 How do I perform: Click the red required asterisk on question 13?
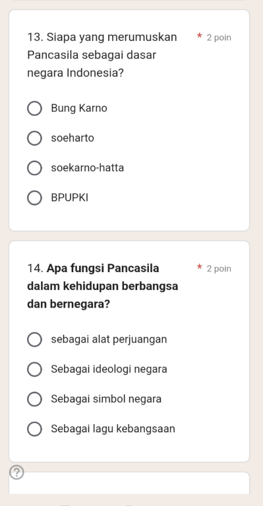click(x=200, y=36)
